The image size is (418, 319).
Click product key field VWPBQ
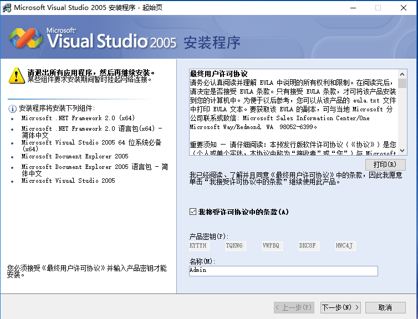[272, 246]
